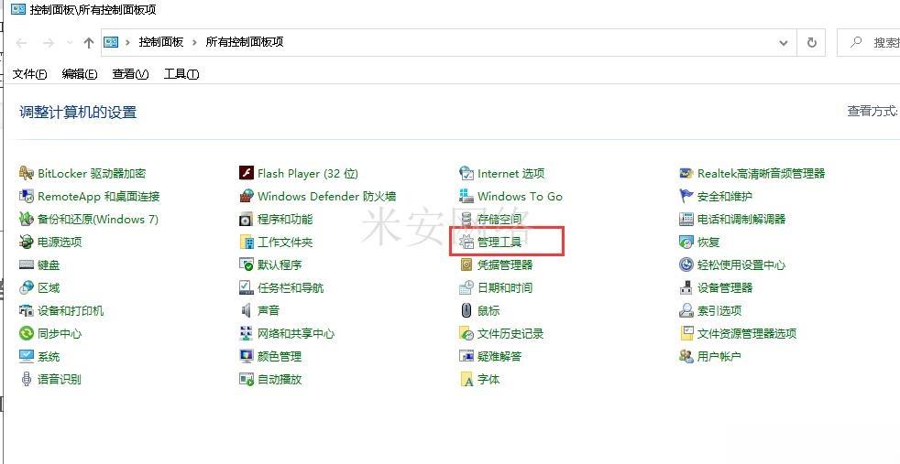900x464 pixels.
Task: Click the refresh button beside address bar
Action: click(812, 42)
